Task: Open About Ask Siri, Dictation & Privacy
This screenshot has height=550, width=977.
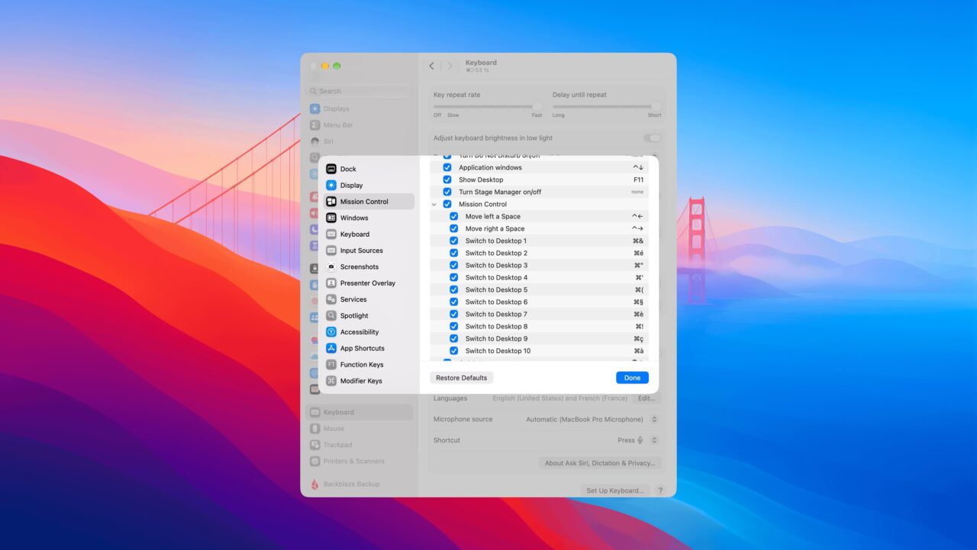Action: pyautogui.click(x=600, y=463)
